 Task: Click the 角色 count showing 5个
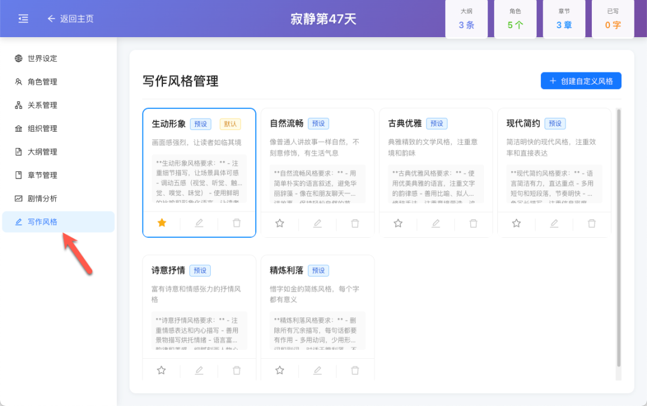coord(515,19)
